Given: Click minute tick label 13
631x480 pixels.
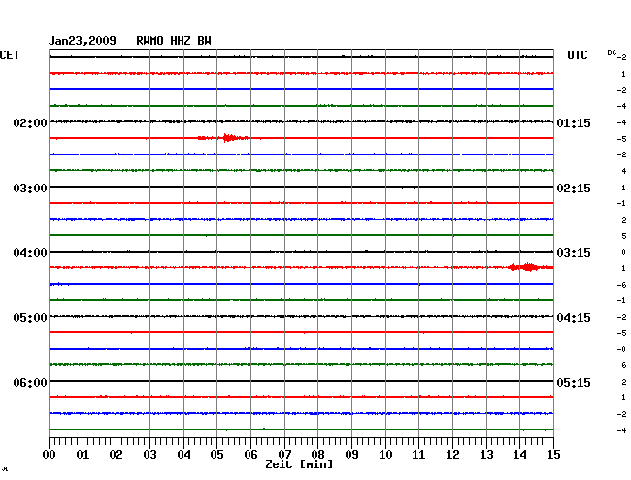Looking at the screenshot, I should (486, 455).
